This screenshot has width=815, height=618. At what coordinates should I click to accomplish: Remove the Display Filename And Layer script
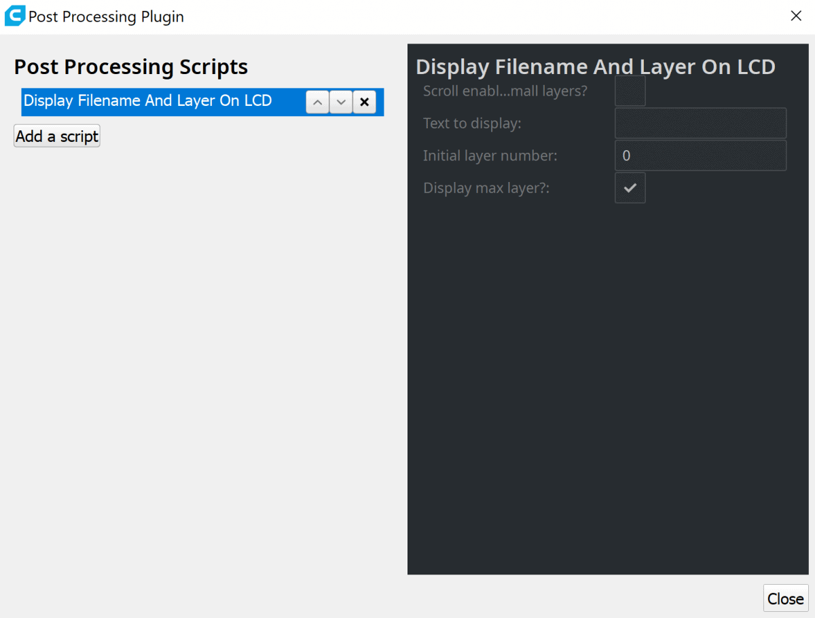click(364, 103)
